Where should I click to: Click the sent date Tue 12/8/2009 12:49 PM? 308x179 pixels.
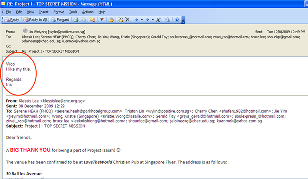point(286,32)
